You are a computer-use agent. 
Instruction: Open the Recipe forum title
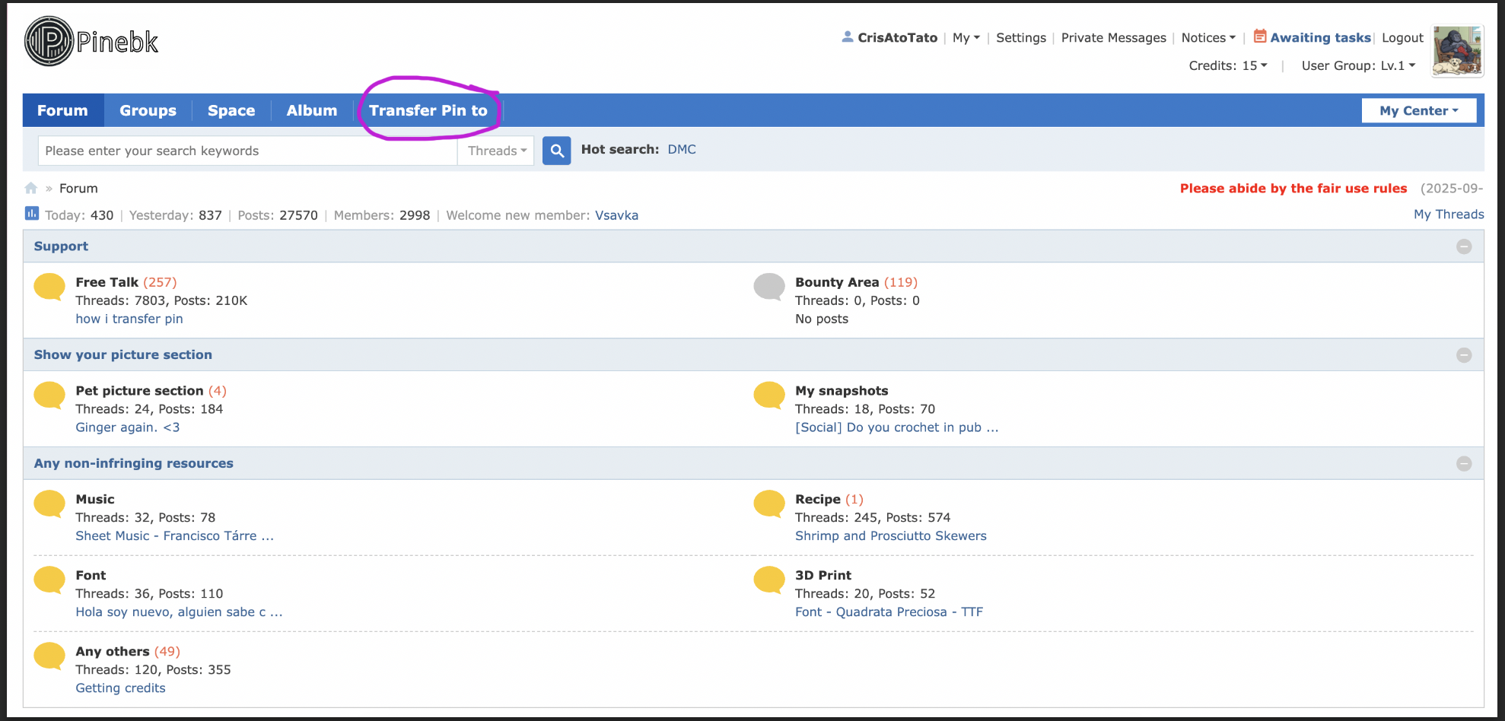tap(818, 500)
